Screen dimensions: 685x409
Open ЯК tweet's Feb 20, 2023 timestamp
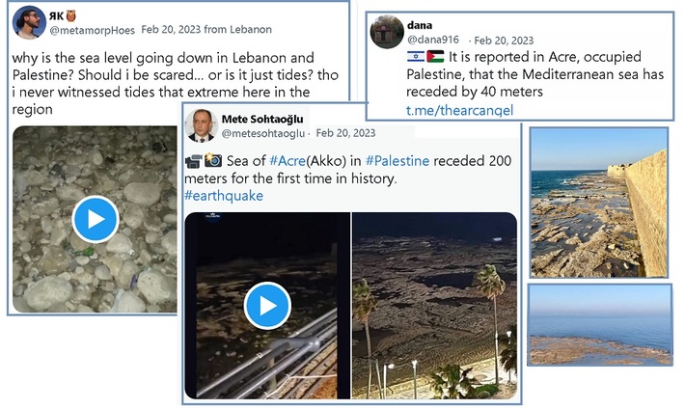170,30
